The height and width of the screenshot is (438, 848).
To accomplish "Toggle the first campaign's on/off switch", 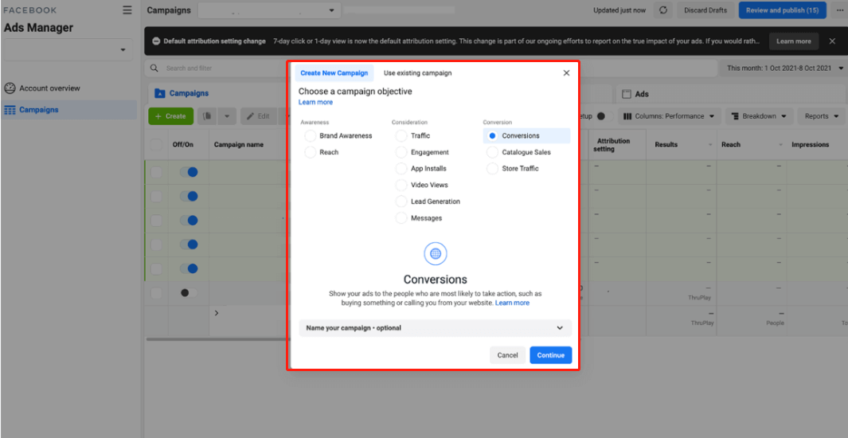I will [189, 172].
